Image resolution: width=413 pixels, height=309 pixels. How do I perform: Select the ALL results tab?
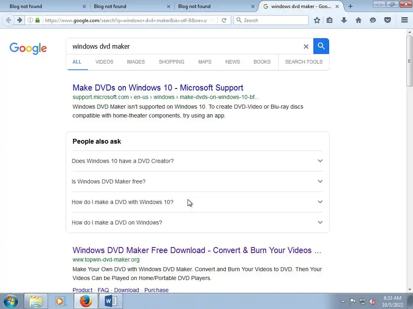pos(77,62)
